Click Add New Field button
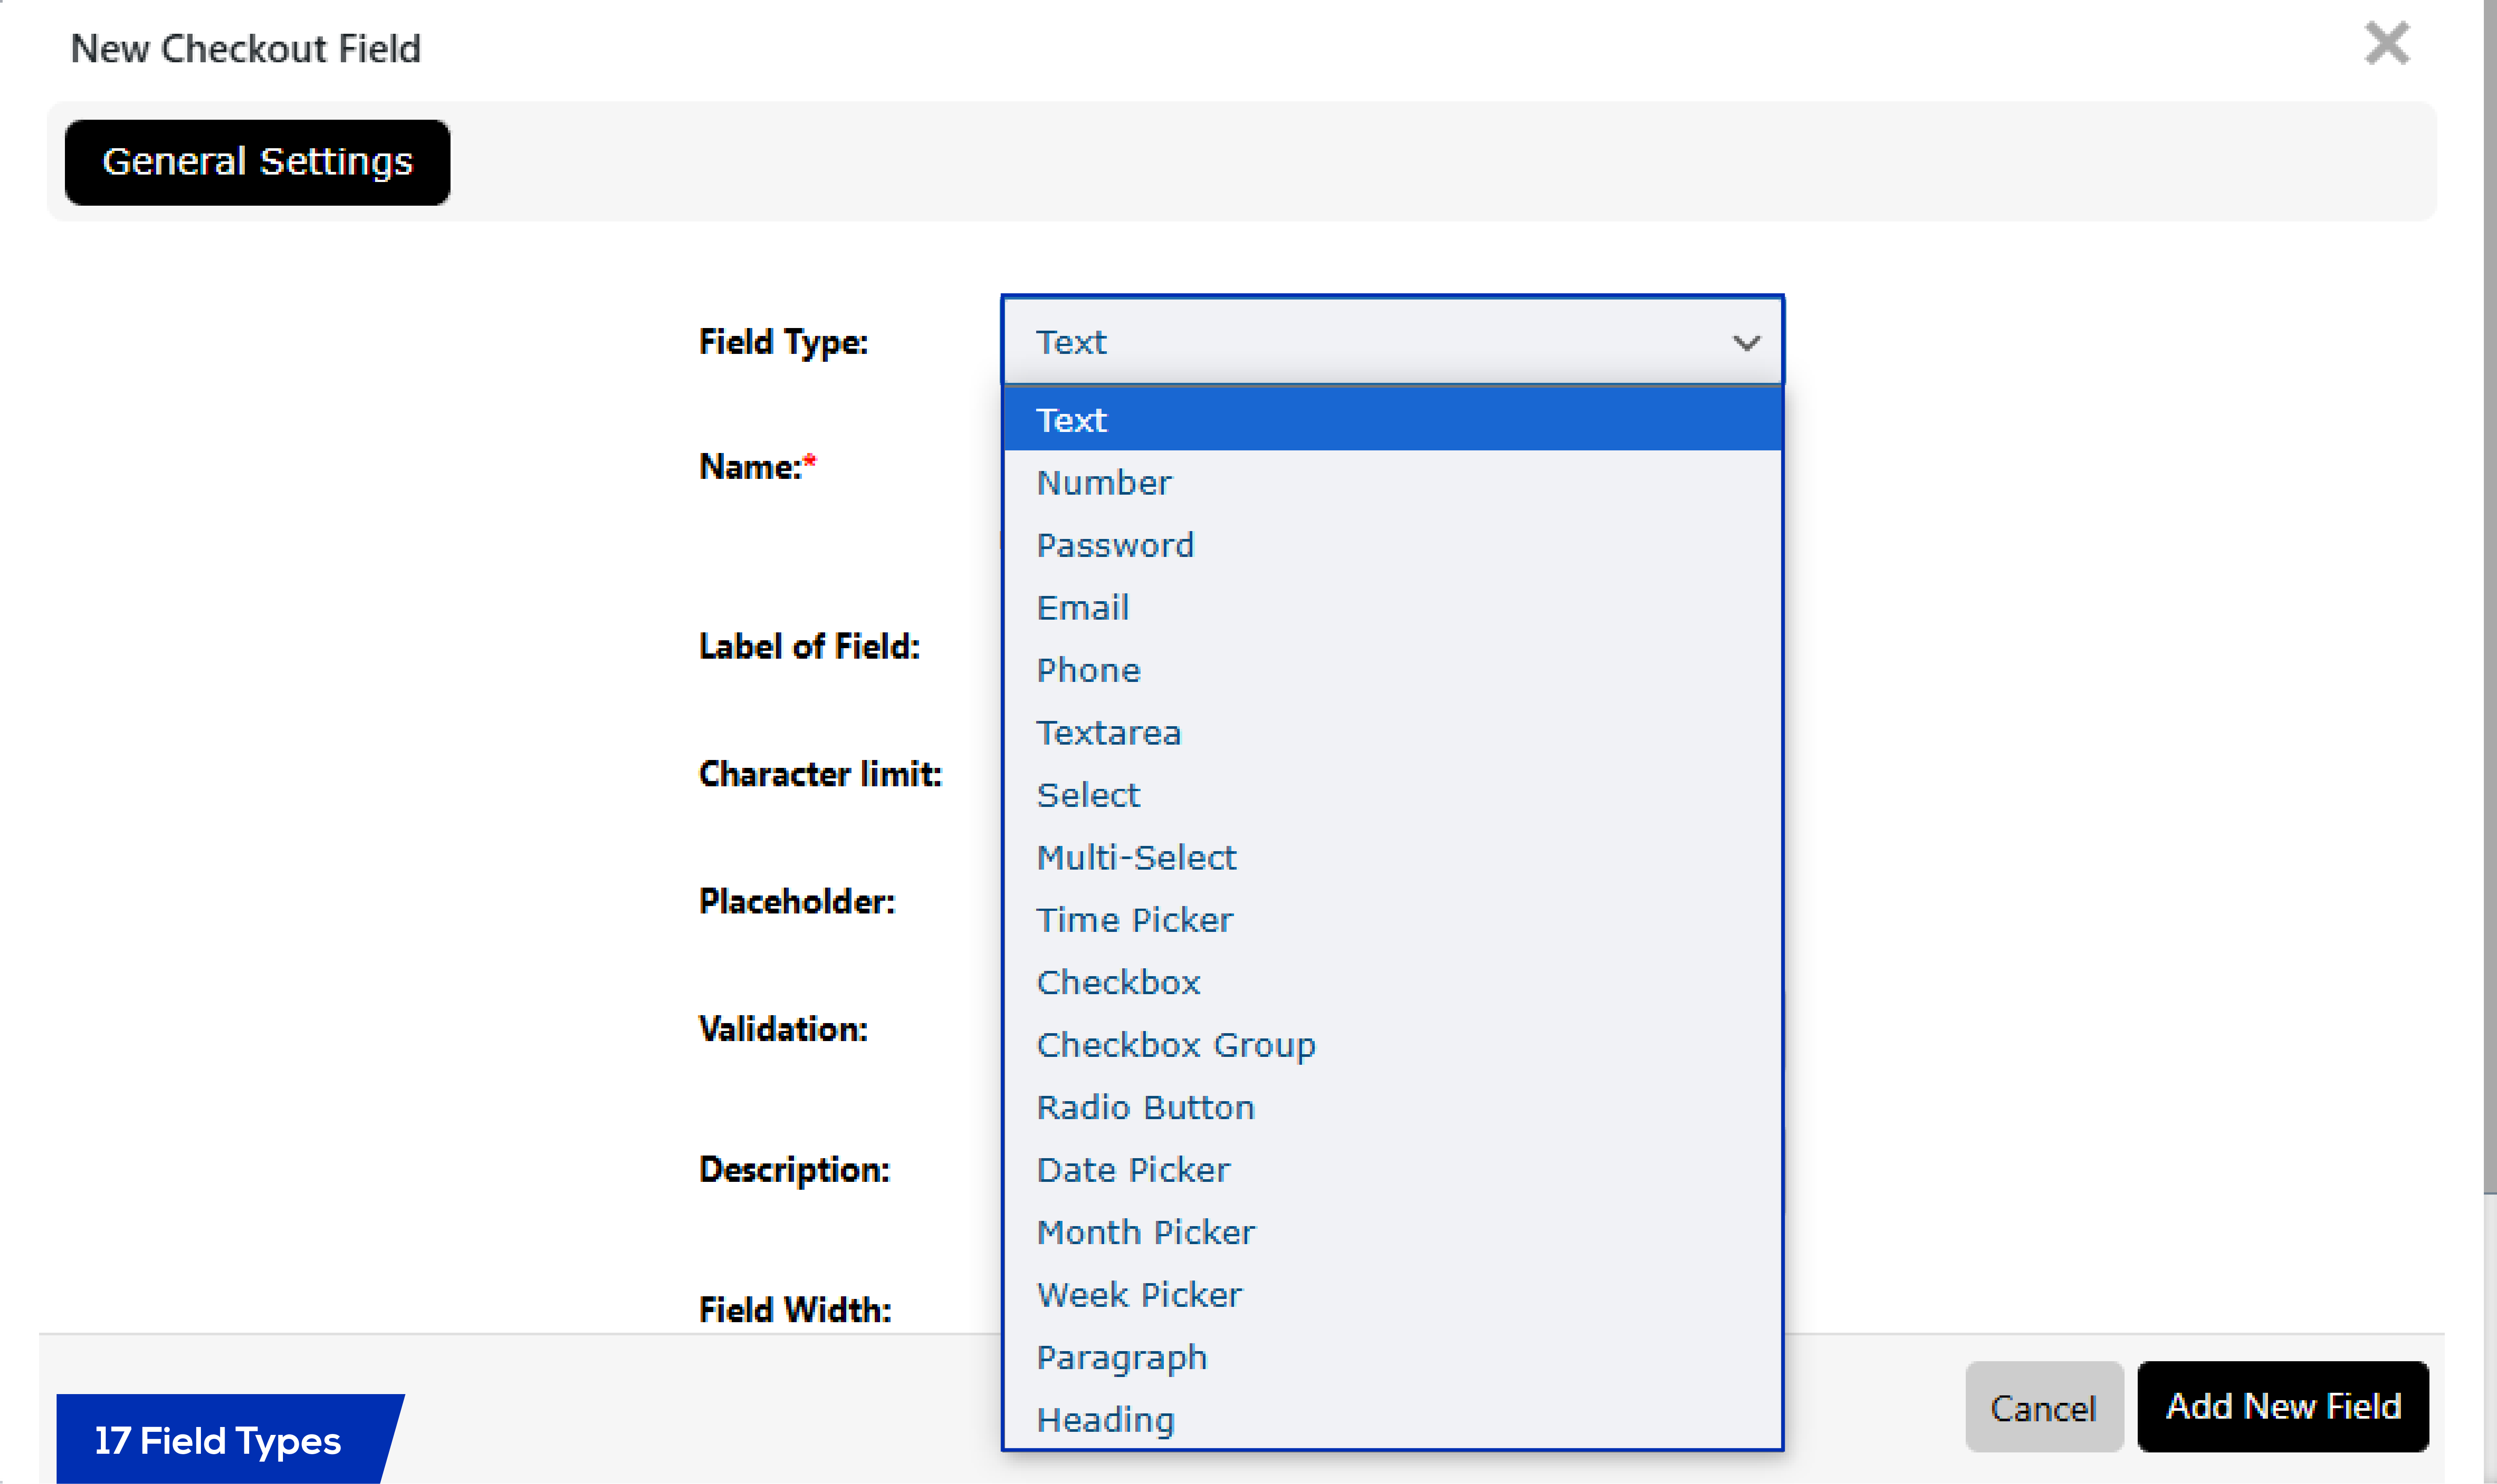 2283,1407
